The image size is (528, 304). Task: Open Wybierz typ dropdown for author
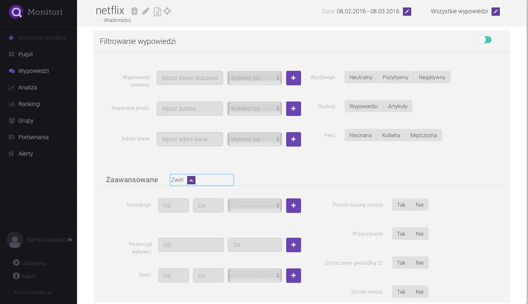[255, 109]
